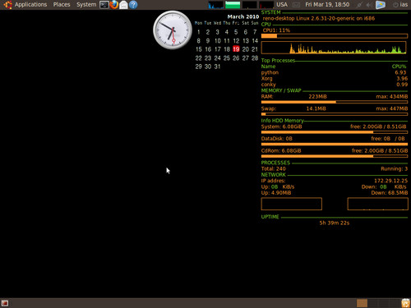Open the red-spiked system monitor applet graph

point(266,5)
